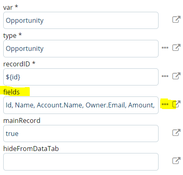Focus the var input containing Opportunity
Screen dimensions: 183x175
pos(81,20)
